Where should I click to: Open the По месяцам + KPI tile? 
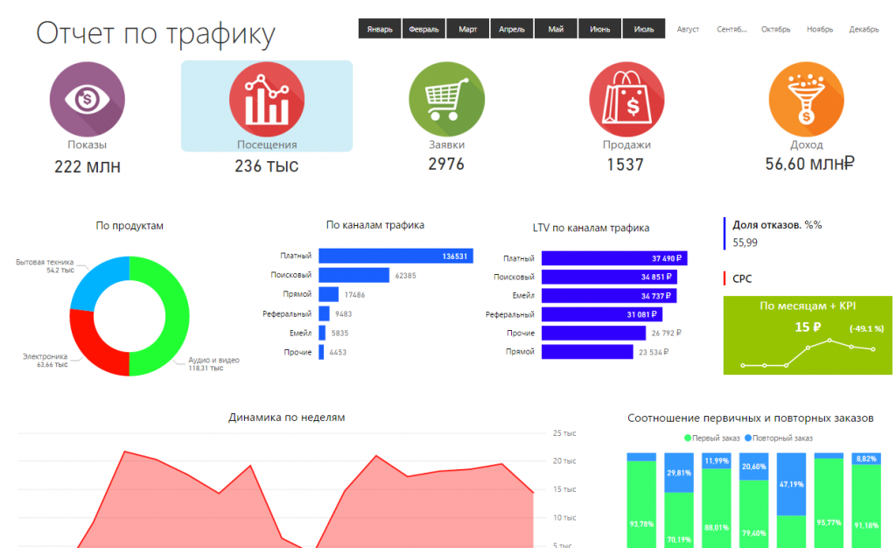(x=808, y=335)
